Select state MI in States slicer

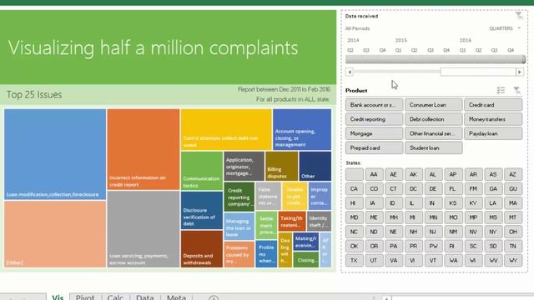[x=414, y=217]
